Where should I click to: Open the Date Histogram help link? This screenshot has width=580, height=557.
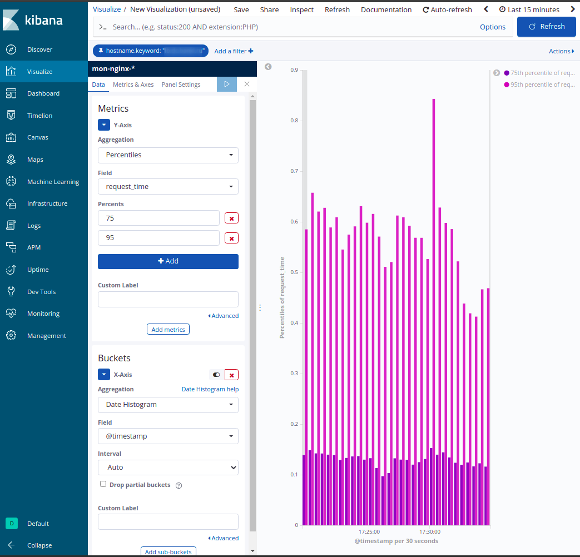click(x=210, y=389)
